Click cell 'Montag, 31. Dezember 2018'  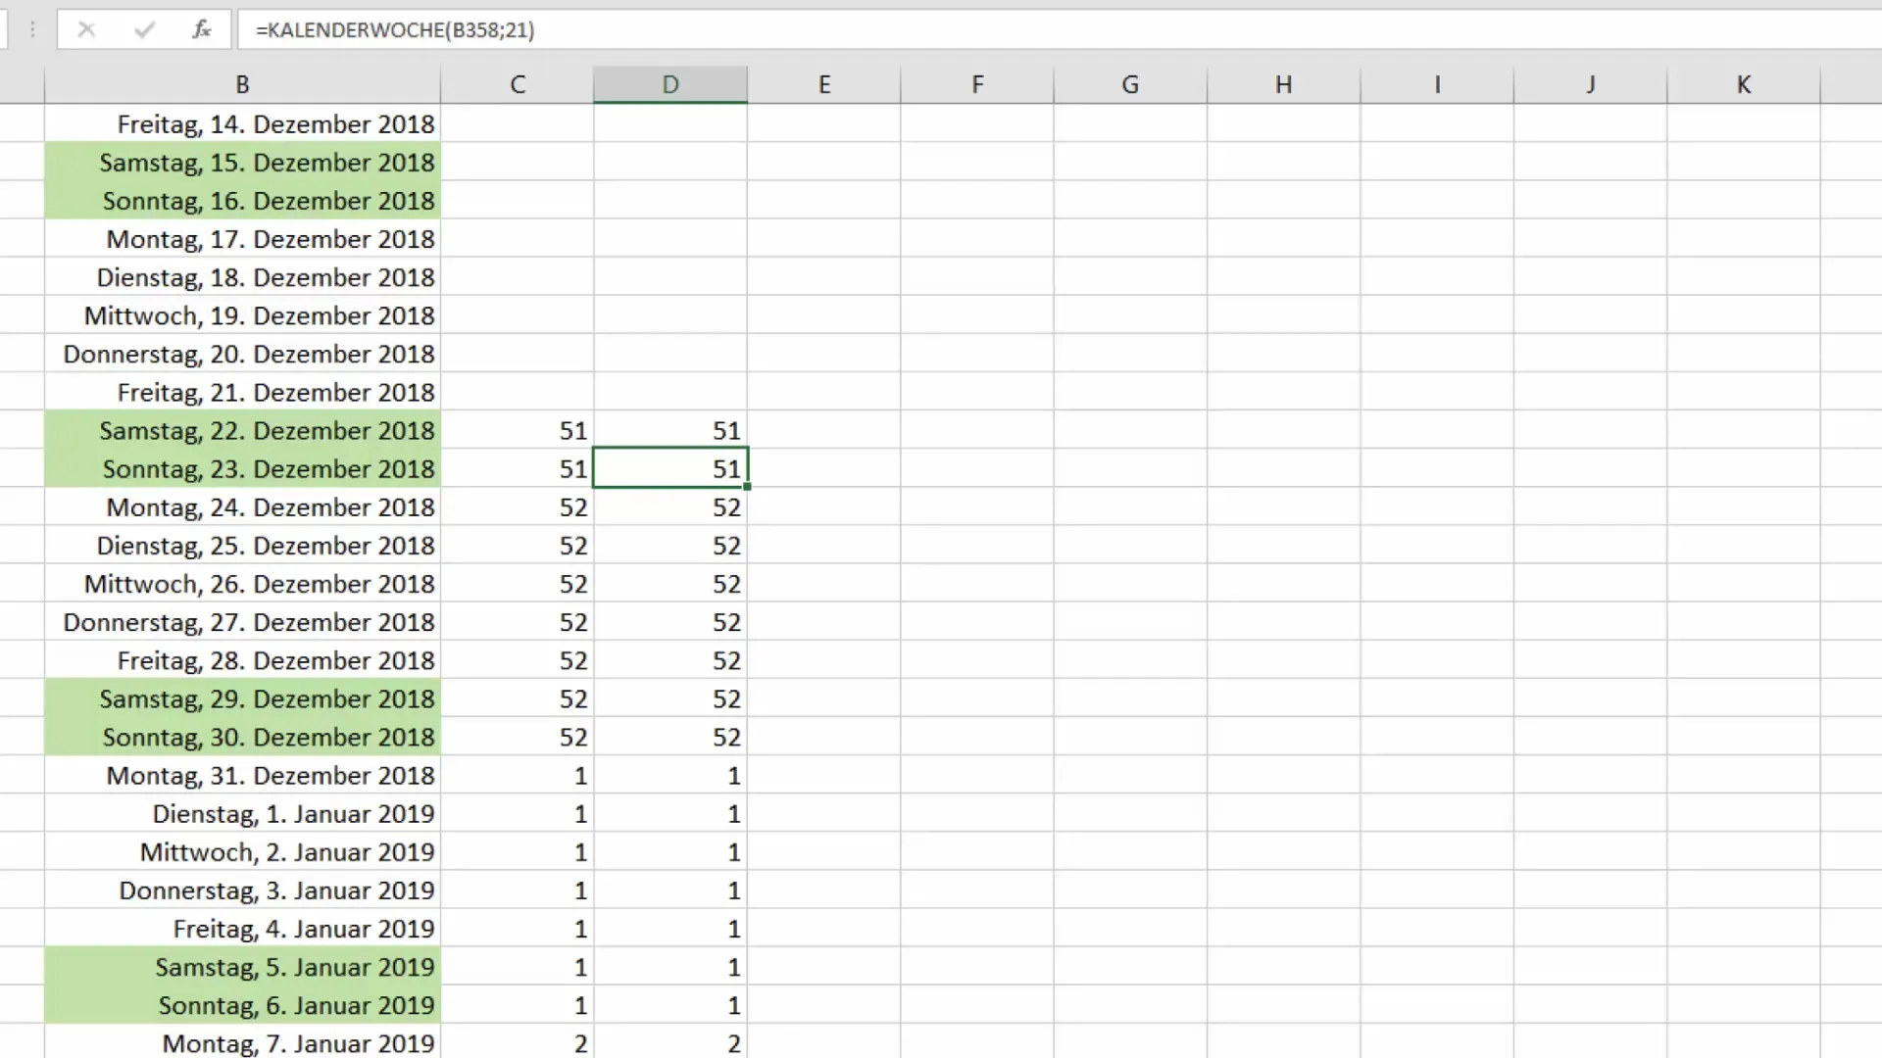[242, 775]
